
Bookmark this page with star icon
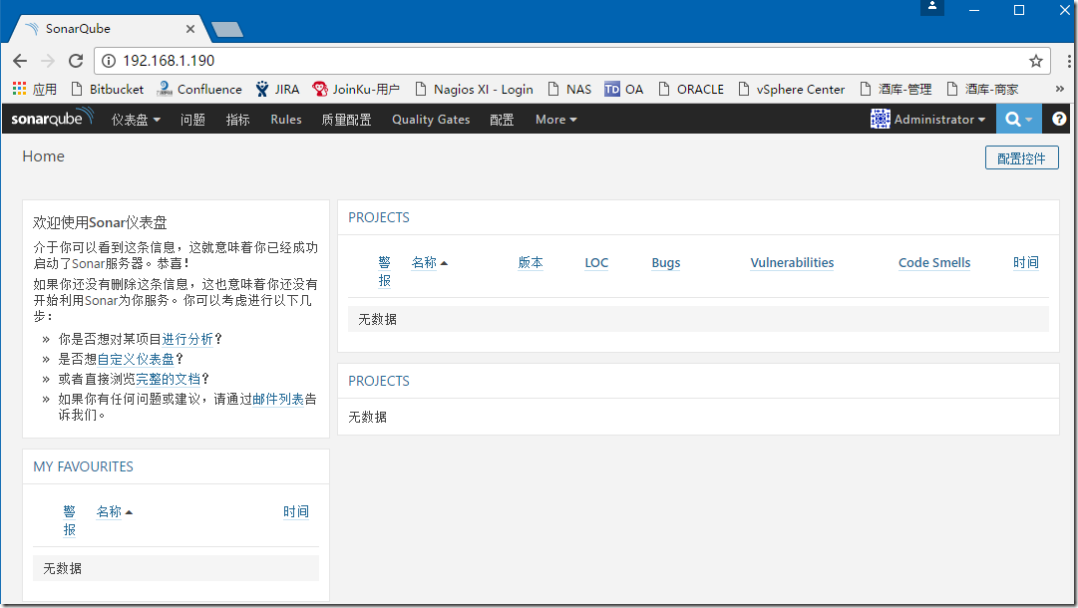(1035, 61)
